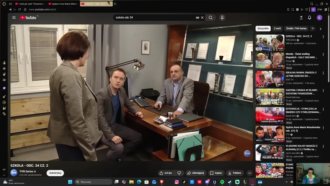This screenshot has height=186, width=330.
Task: Select the 'Wszystkie' filter chip
Action: click(x=263, y=28)
